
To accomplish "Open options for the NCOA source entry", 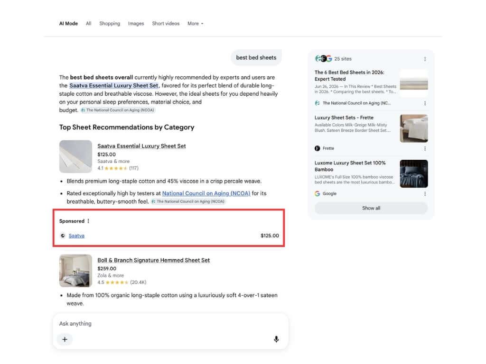I will click(x=425, y=103).
